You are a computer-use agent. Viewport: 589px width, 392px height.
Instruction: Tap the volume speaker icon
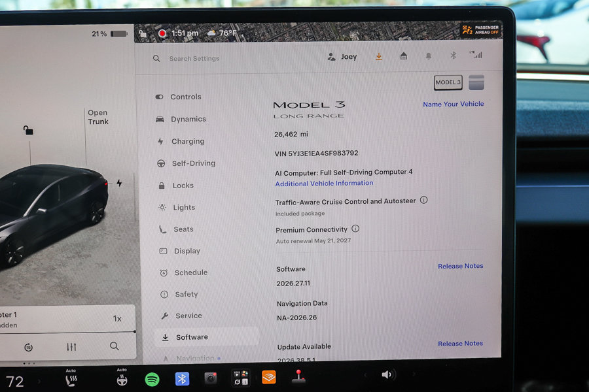[x=387, y=374]
